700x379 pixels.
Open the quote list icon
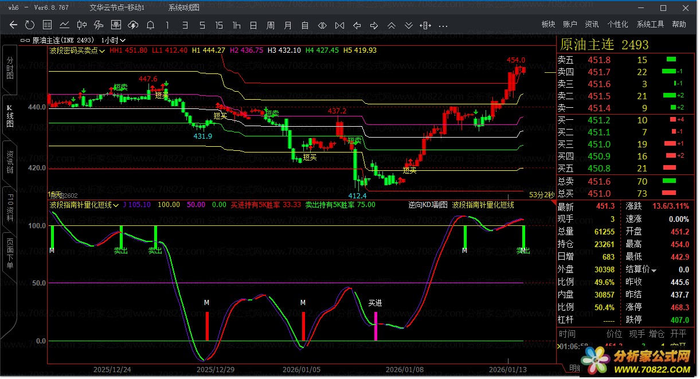(47, 25)
